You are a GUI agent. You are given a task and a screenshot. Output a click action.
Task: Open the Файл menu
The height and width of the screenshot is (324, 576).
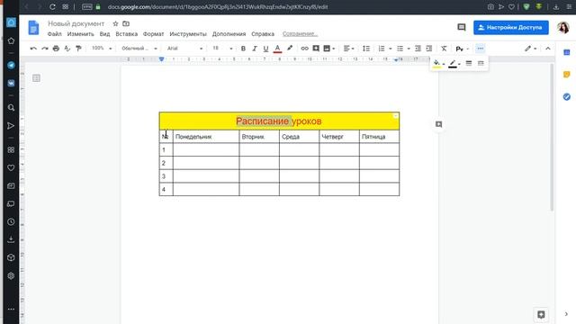coord(54,34)
